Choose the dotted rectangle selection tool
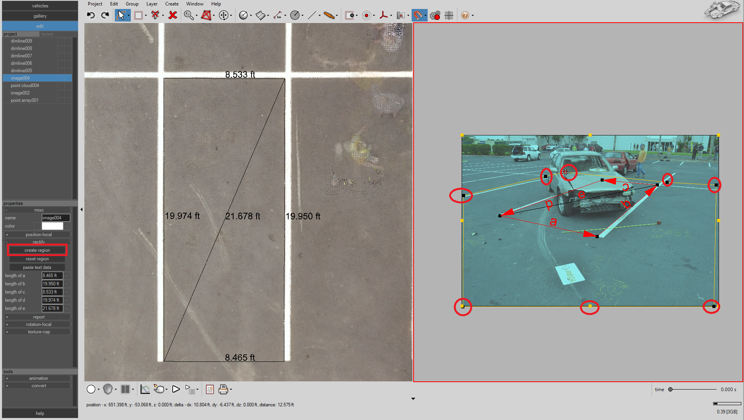This screenshot has width=744, height=420. [x=138, y=15]
